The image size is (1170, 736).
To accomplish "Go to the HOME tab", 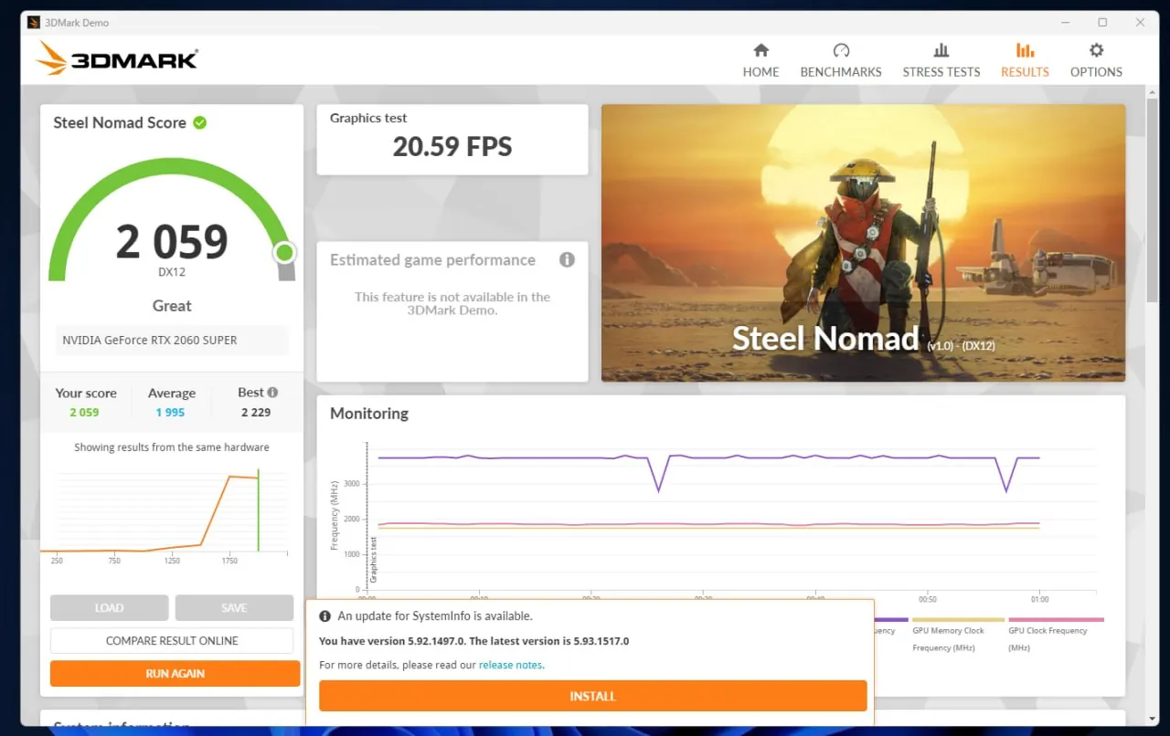I will tap(760, 60).
